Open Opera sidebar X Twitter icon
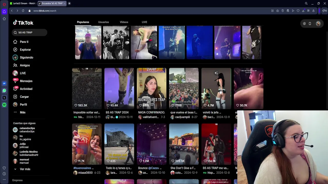Screen dimensions: 328x184 coord(4,98)
